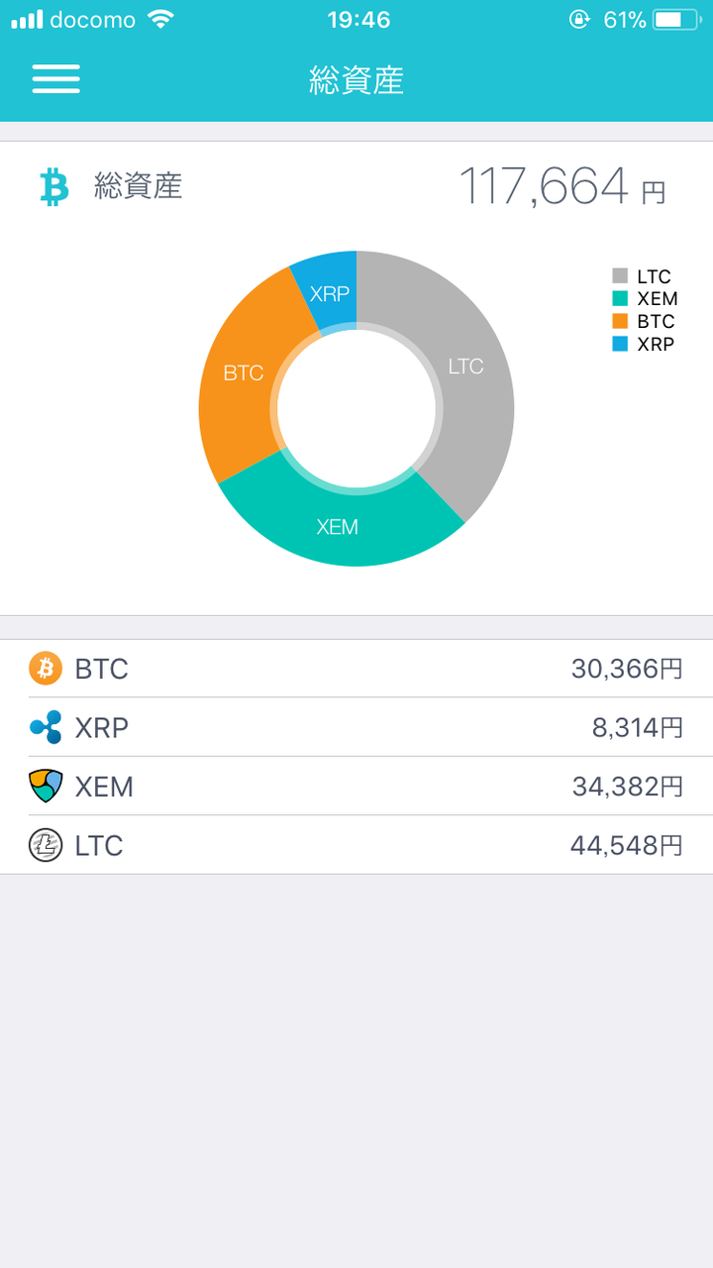Screen dimensions: 713x1268
Task: Select the teal XEM legend swatch
Action: (620, 298)
